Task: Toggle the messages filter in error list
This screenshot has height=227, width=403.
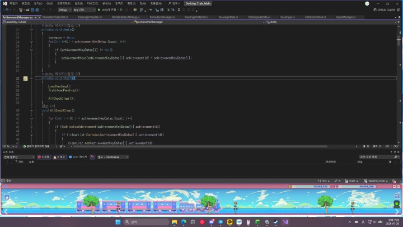Action: pyautogui.click(x=78, y=157)
